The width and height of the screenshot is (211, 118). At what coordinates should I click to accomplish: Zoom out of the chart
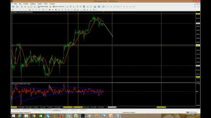(80, 7)
